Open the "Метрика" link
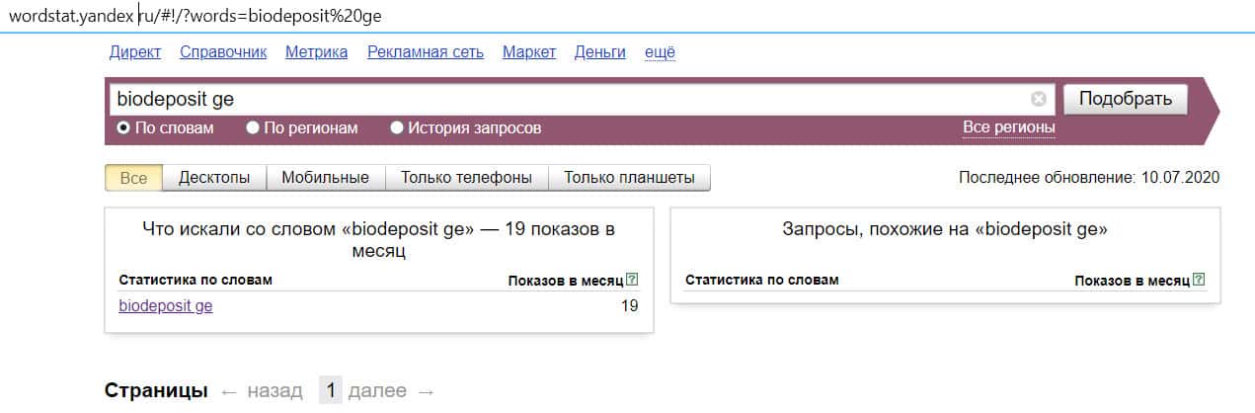Viewport: 1255px width, 413px height. point(316,52)
